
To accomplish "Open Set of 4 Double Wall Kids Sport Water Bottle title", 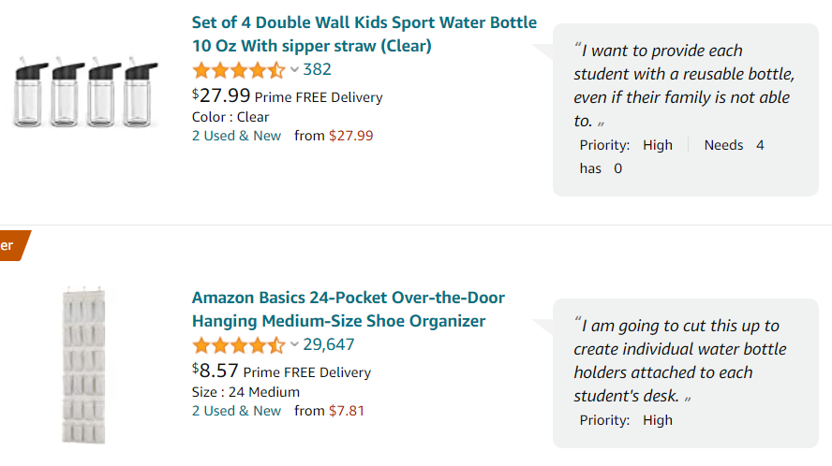I will pyautogui.click(x=364, y=34).
